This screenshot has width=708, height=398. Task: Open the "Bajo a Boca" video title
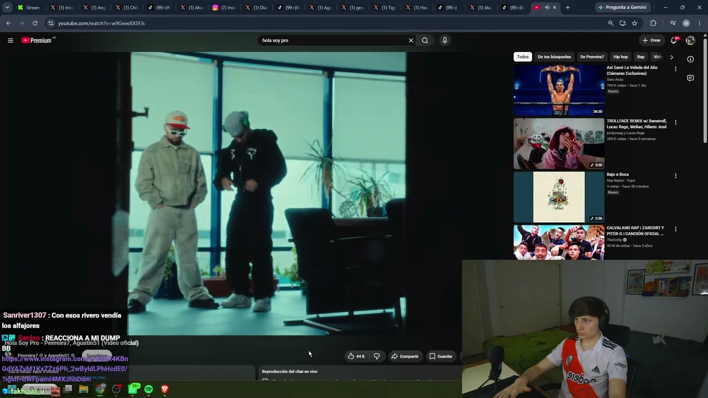pyautogui.click(x=618, y=175)
